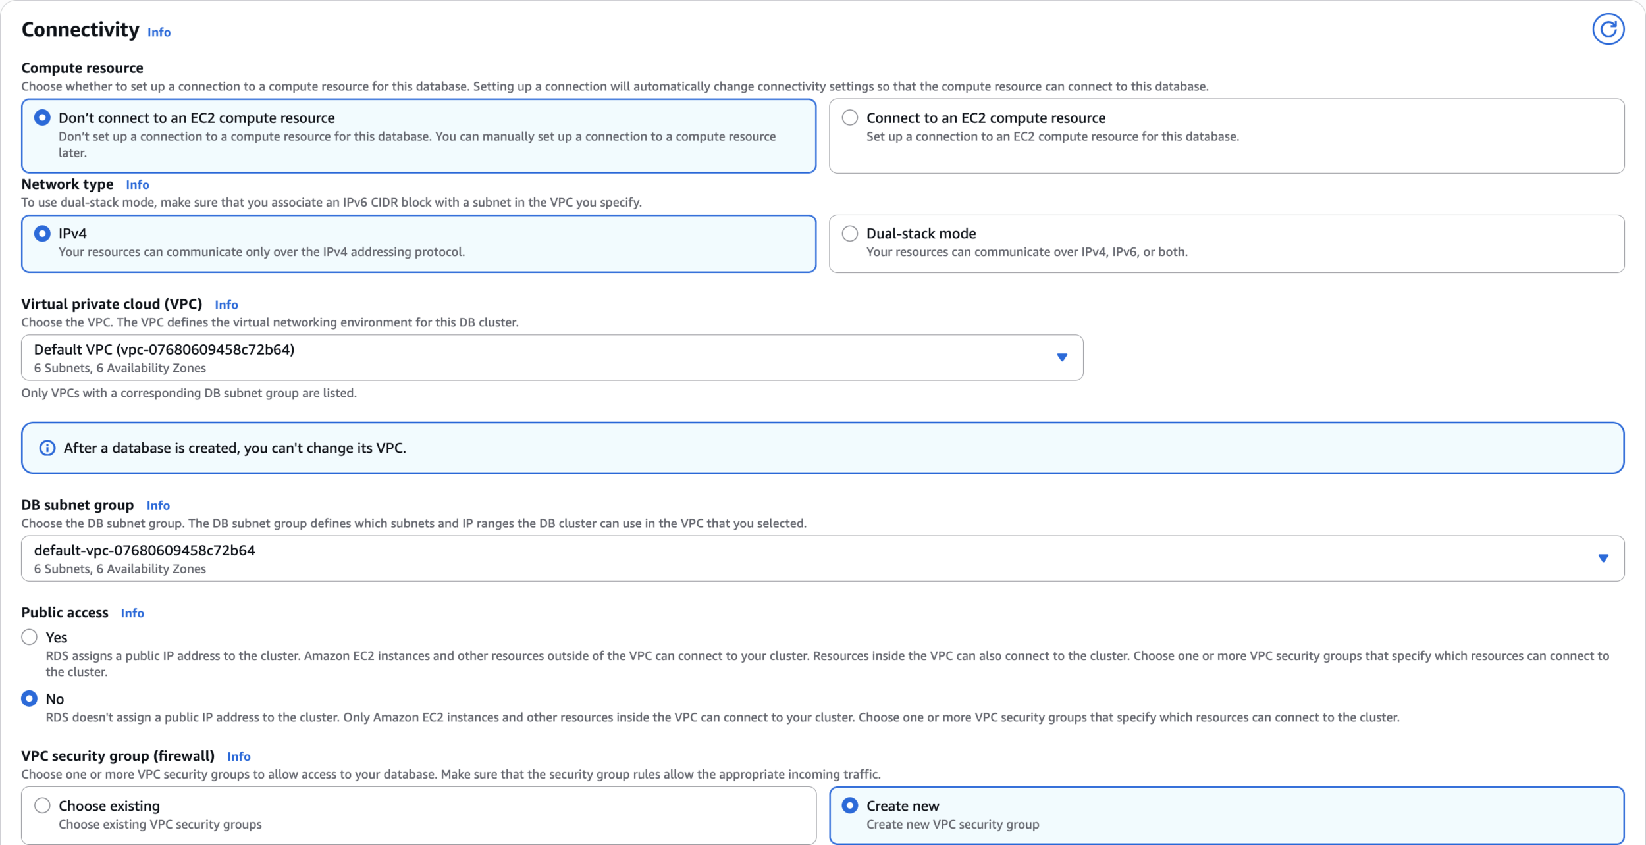The height and width of the screenshot is (845, 1646).
Task: Select Choose existing VPC security group
Action: 42,806
